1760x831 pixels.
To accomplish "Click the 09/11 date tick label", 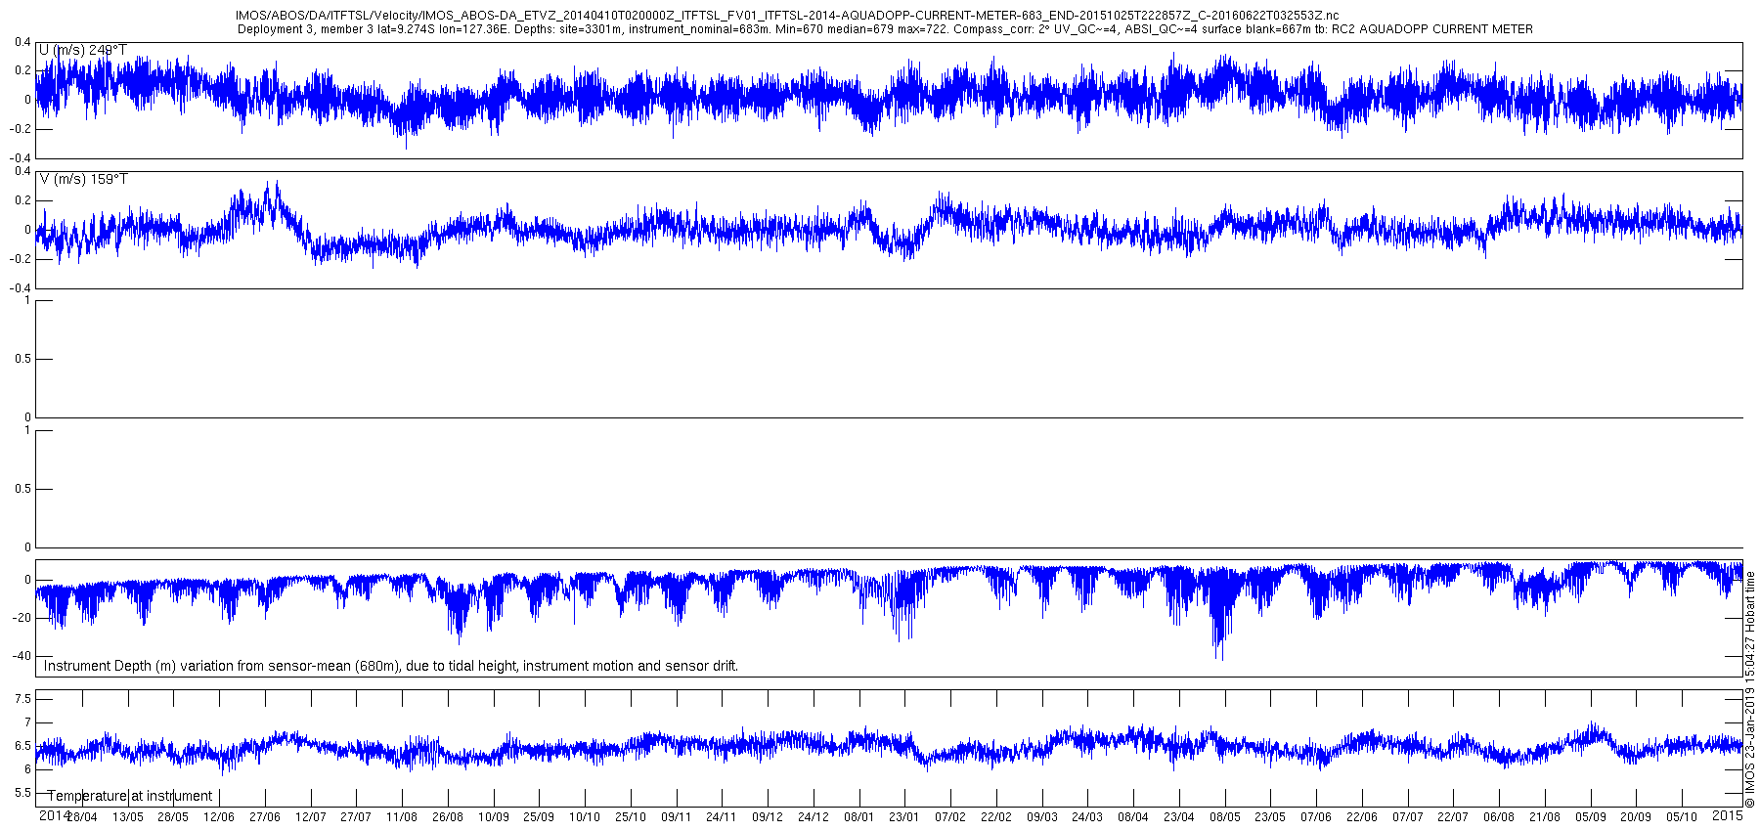I will pos(677,817).
